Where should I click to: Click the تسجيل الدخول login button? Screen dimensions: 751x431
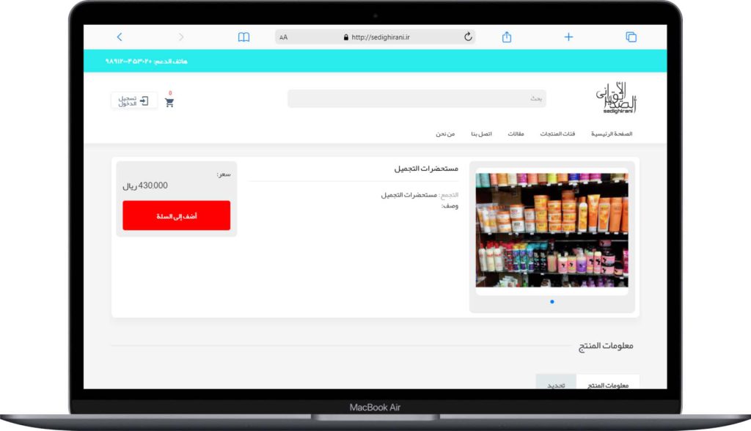coord(134,100)
